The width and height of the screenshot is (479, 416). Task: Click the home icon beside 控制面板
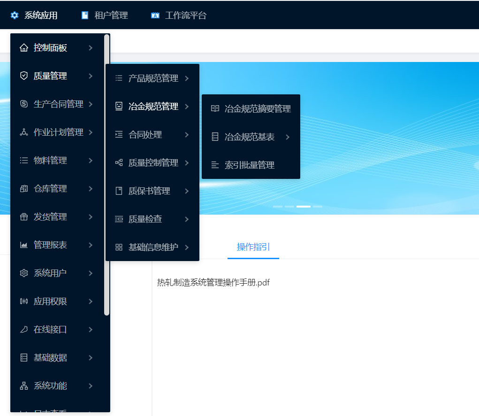[24, 48]
